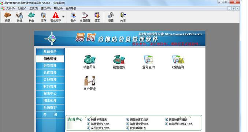Open the 设置 toolbar icon

tap(111, 17)
